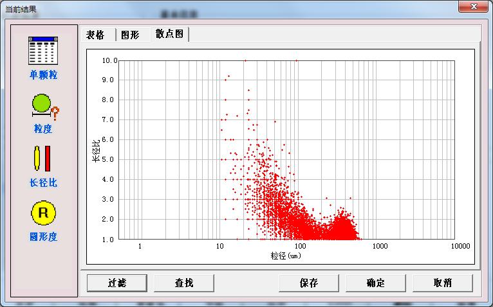The width and height of the screenshot is (493, 307).
Task: Click the yellow and red aspect ratio icon
Action: (43, 159)
